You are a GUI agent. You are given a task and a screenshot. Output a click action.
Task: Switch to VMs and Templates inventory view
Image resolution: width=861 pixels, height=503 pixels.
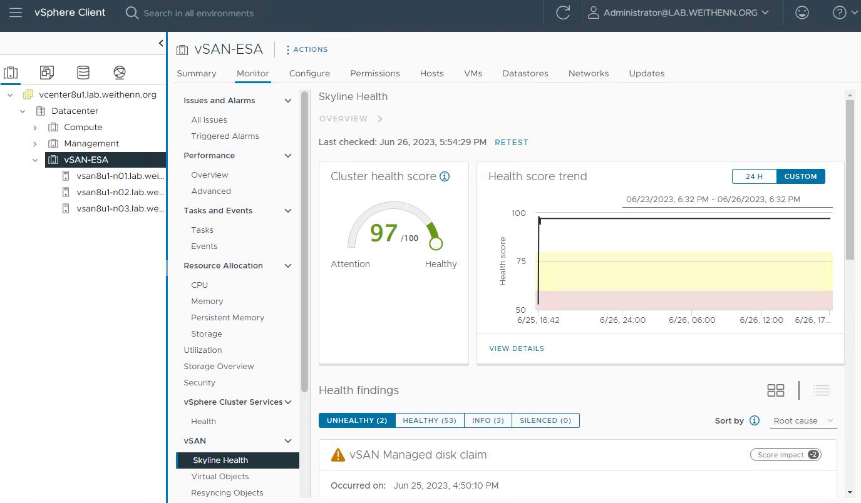click(x=47, y=73)
